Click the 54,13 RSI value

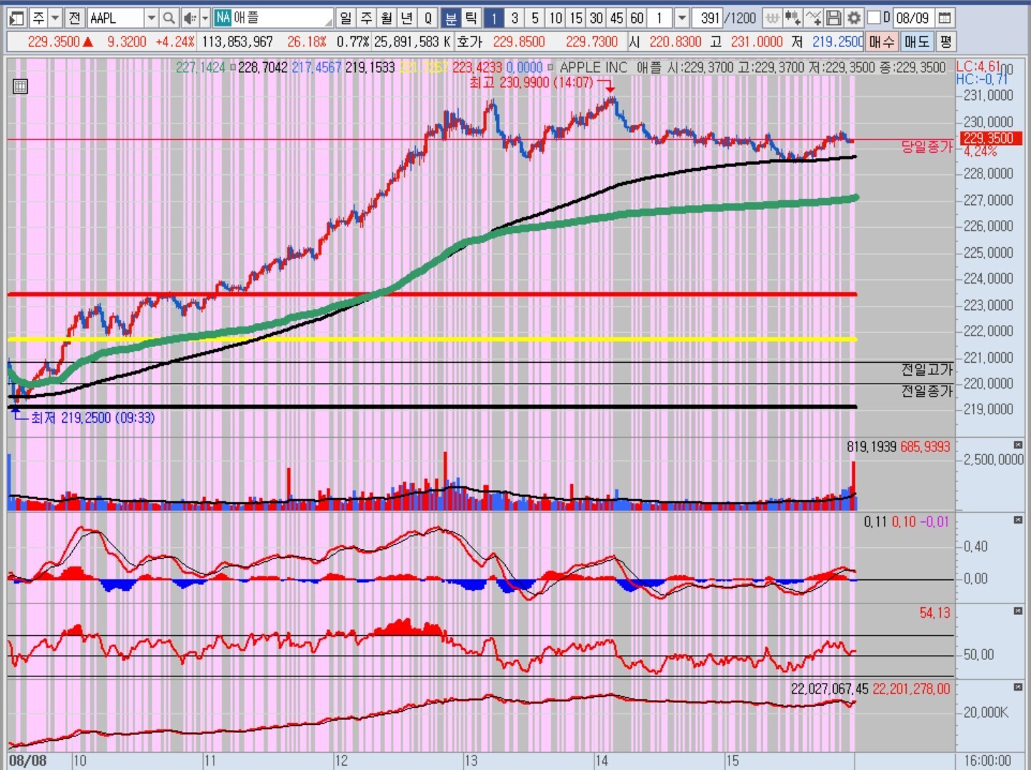pos(935,614)
